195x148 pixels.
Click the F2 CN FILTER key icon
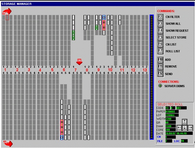(160, 17)
